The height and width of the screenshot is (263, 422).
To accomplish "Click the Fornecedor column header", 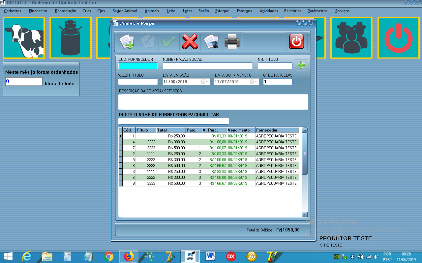I will click(277, 130).
